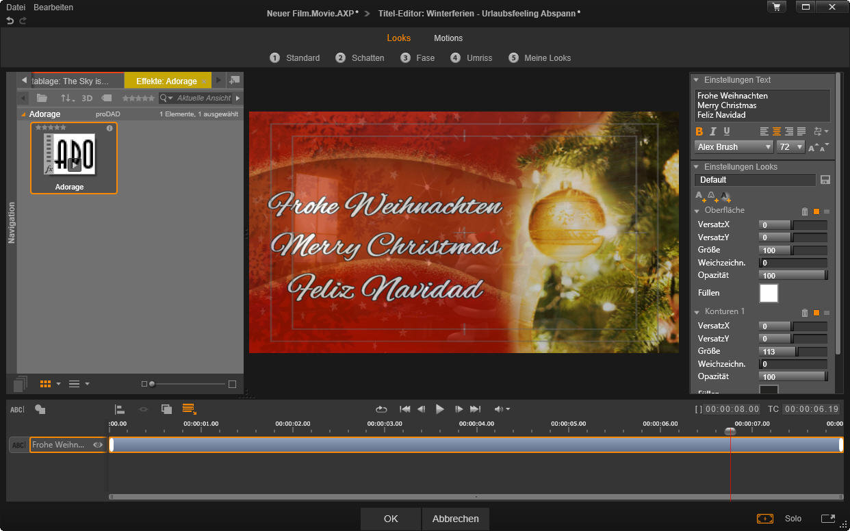This screenshot has height=531, width=850.
Task: Select the Adorage effect thumbnail
Action: pyautogui.click(x=74, y=157)
